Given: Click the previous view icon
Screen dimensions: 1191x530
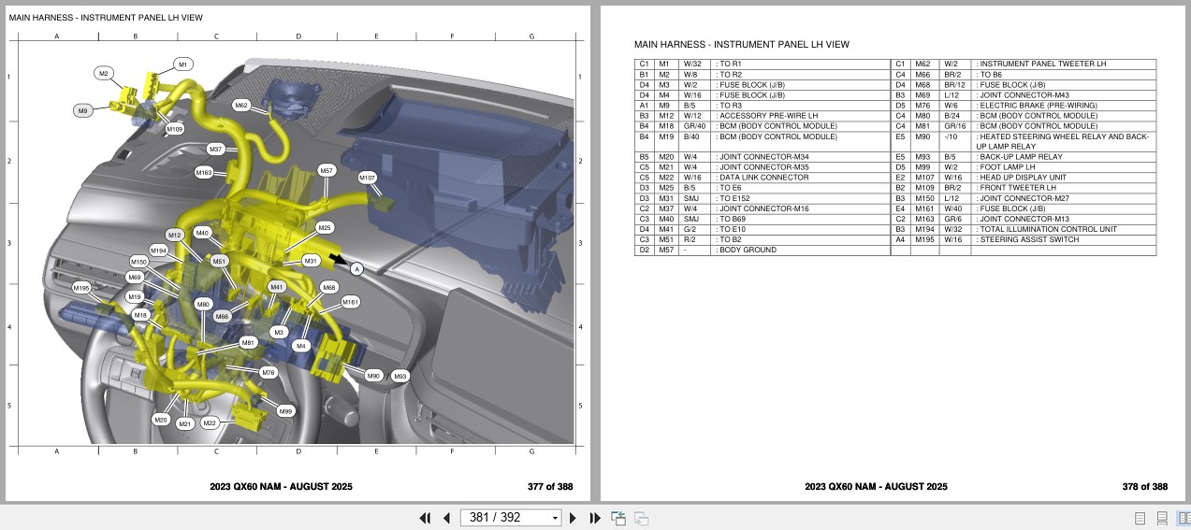Looking at the screenshot, I should [618, 518].
